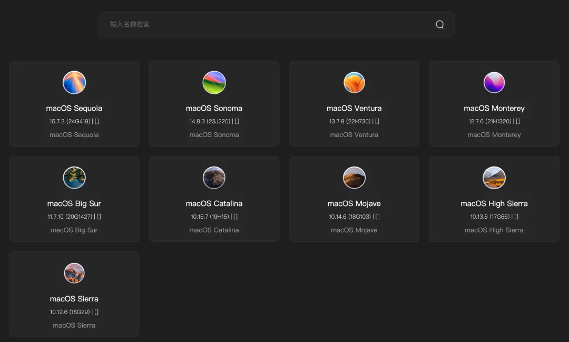Viewport: 569px width, 342px height.
Task: Click version text 10.12.6 (16G29)
Action: [x=70, y=312]
